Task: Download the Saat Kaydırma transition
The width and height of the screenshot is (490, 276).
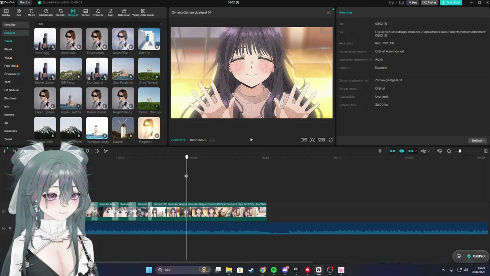Action: (131, 77)
